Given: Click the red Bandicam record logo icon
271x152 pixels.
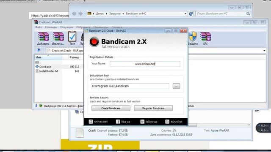Looking at the screenshot, I should pyautogui.click(x=94, y=42).
